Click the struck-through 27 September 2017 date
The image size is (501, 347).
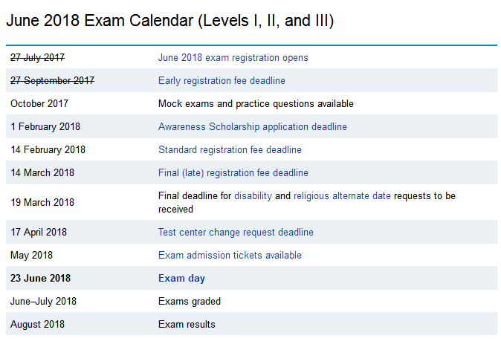pos(52,80)
